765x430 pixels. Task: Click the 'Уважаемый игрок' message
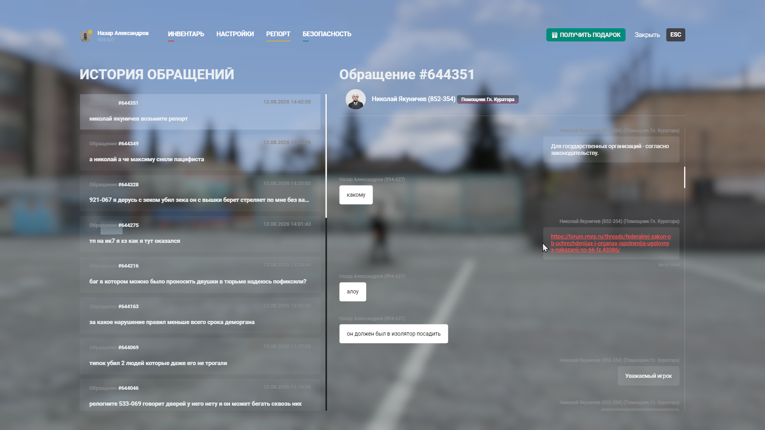[x=649, y=376]
